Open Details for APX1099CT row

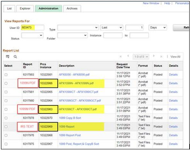point(173,109)
